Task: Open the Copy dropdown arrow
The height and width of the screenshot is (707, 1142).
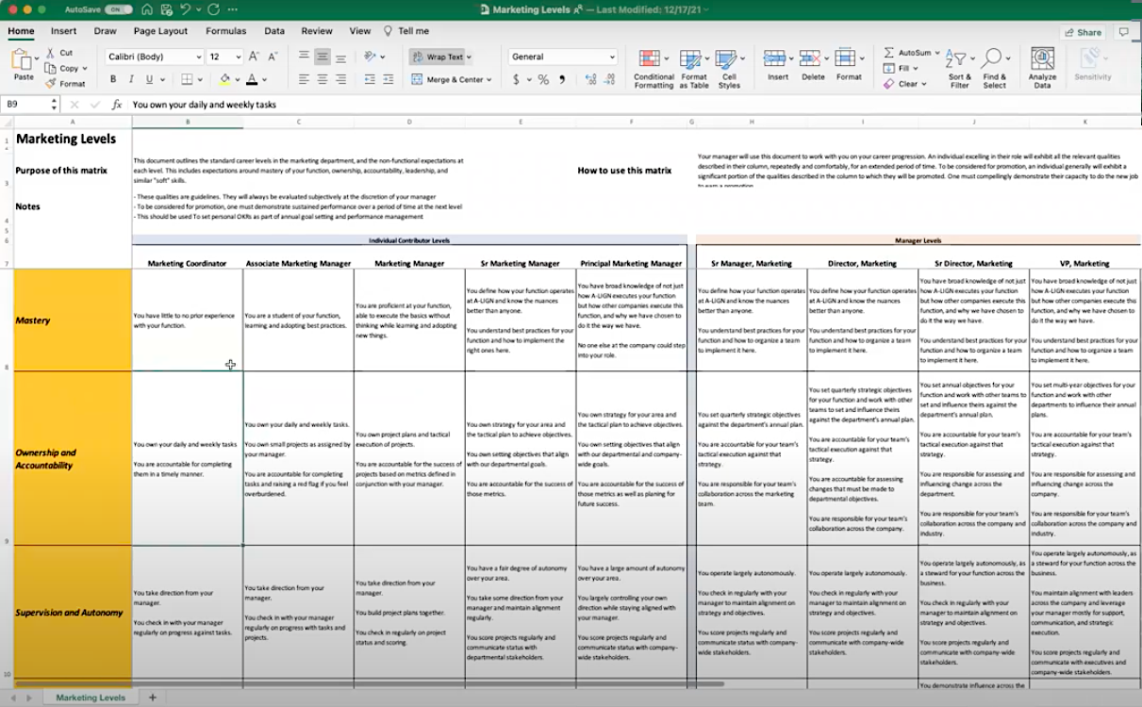Action: tap(85, 68)
